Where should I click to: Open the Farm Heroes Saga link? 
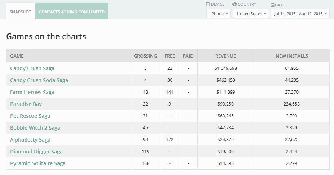click(x=32, y=92)
